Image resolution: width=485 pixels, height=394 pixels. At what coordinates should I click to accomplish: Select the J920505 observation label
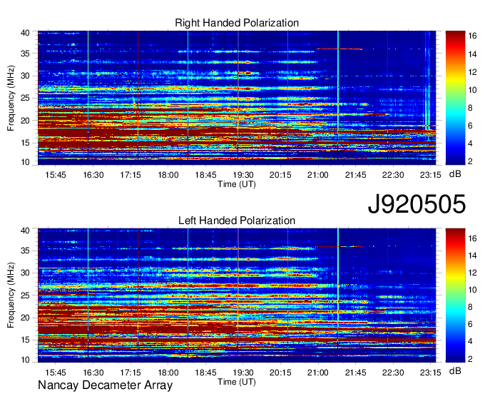pyautogui.click(x=417, y=204)
